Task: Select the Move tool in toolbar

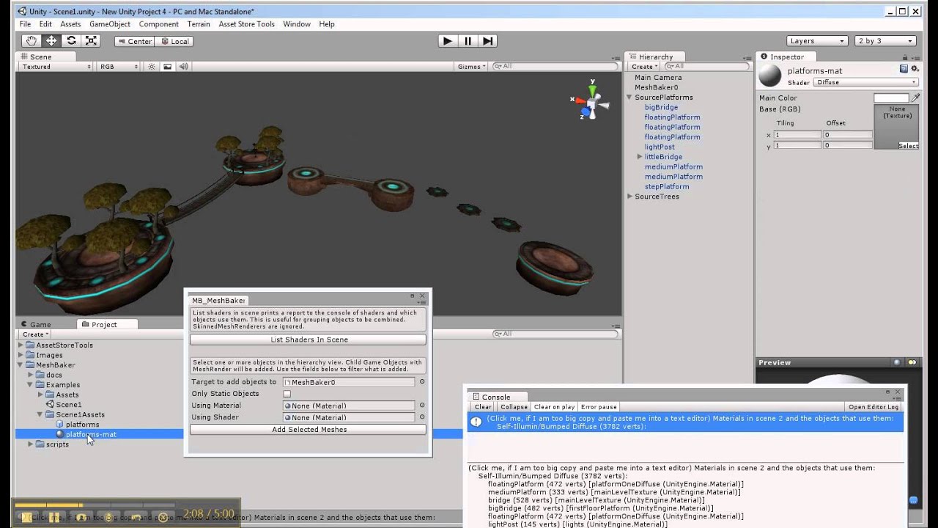Action: (x=51, y=41)
